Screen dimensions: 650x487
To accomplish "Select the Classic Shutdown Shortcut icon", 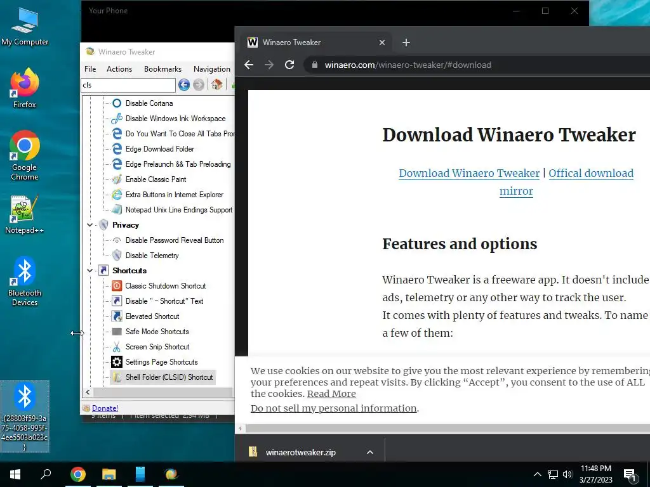I will (117, 286).
